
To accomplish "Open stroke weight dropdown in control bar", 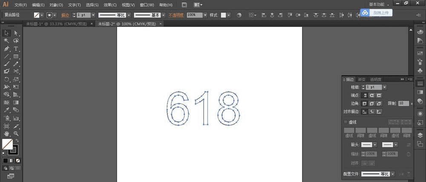I will (x=93, y=15).
